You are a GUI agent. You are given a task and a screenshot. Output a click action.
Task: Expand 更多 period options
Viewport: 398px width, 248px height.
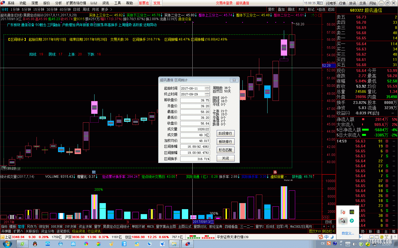[107, 9]
